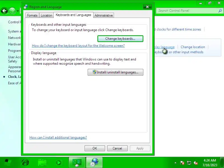Launch Windows Media Player from taskbar
The width and height of the screenshot is (224, 168).
tap(59, 163)
